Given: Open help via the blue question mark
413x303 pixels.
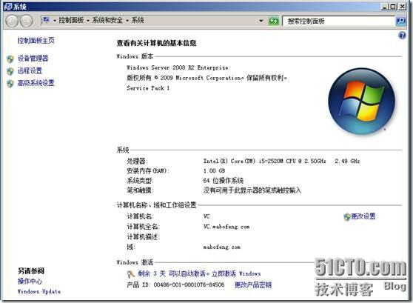Looking at the screenshot, I should tap(402, 35).
